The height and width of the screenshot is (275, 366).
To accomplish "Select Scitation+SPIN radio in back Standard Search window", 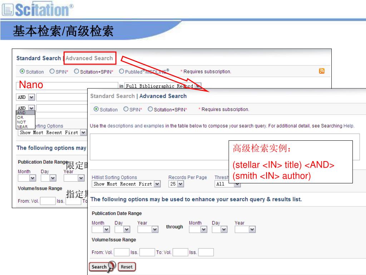I will pyautogui.click(x=76, y=71).
